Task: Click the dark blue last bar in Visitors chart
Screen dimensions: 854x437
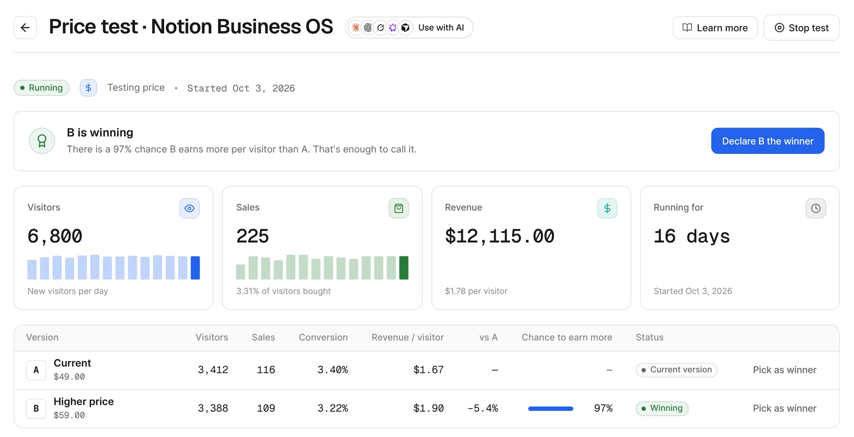Action: coord(195,268)
